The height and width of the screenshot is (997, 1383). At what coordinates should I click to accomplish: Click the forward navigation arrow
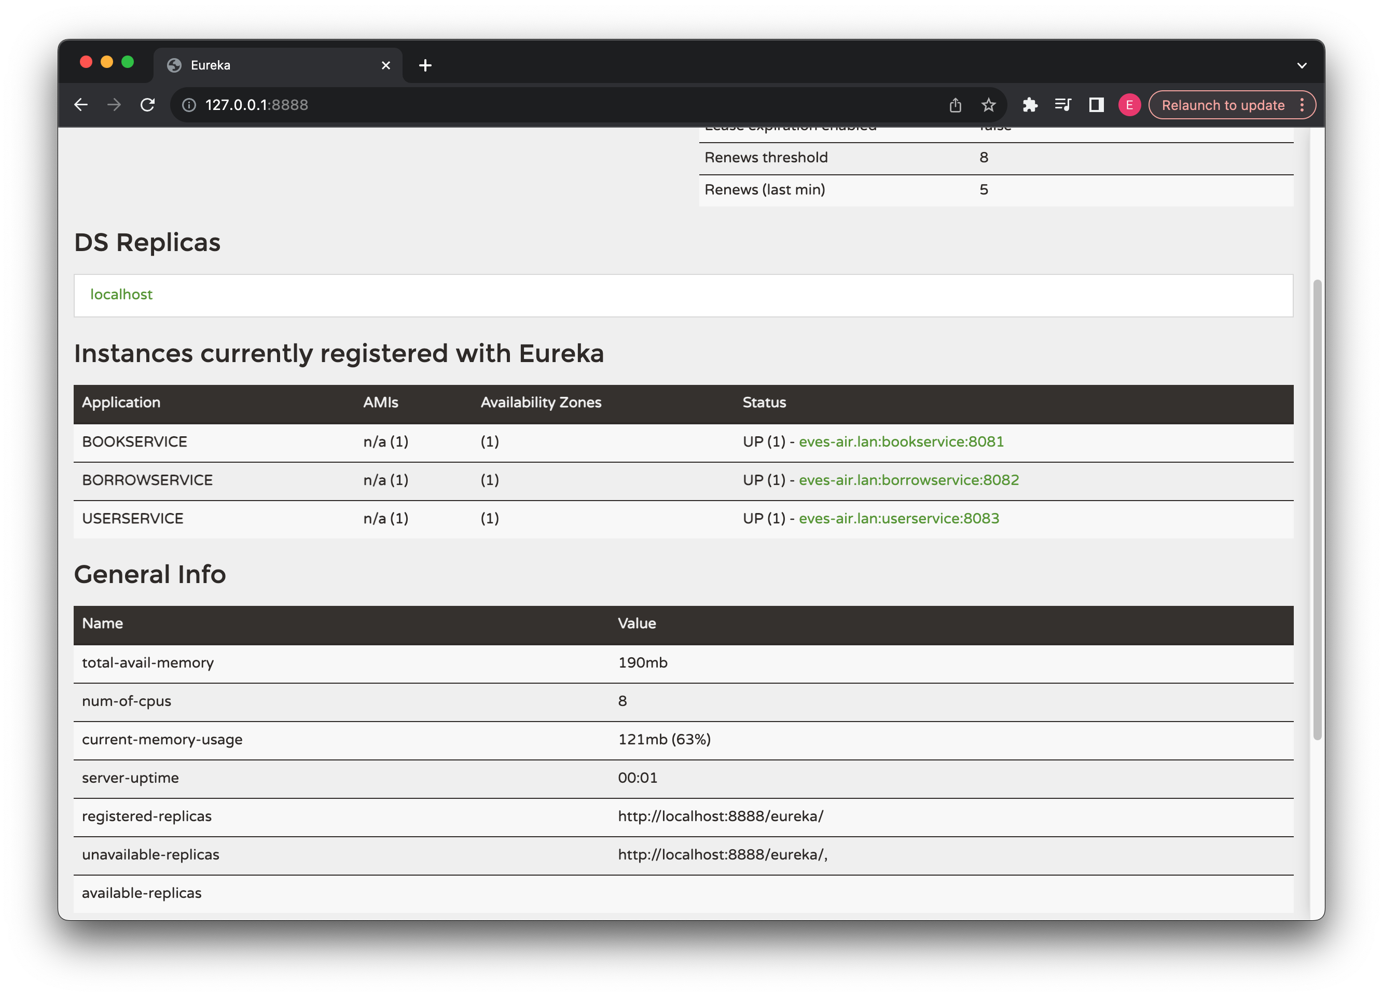click(x=114, y=104)
